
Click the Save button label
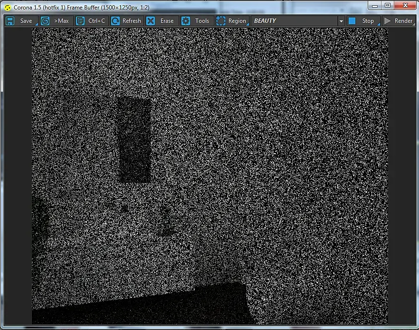coord(26,21)
